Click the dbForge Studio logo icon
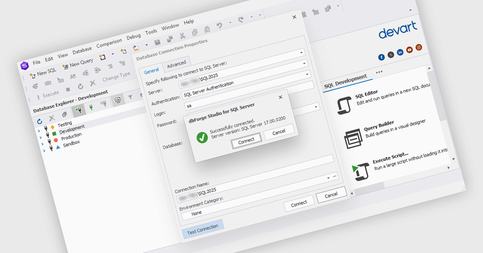The image size is (483, 253). pyautogui.click(x=25, y=65)
